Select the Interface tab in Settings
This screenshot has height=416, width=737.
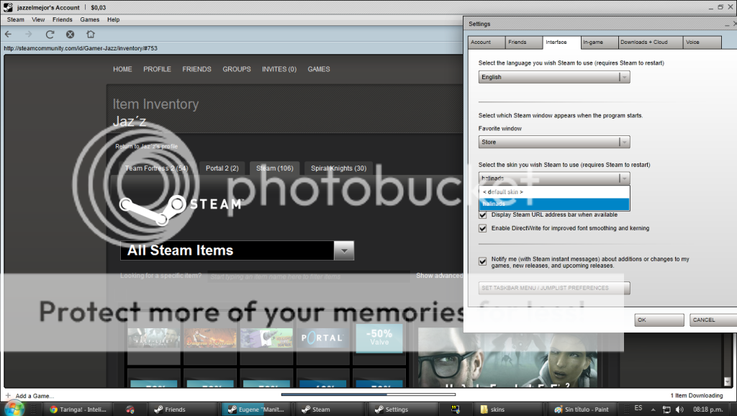[561, 42]
